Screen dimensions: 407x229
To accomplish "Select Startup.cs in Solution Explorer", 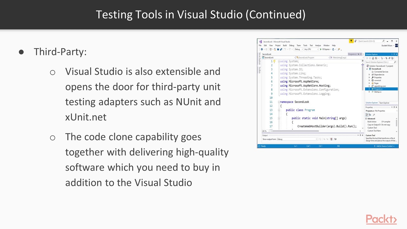I will coord(377,92).
